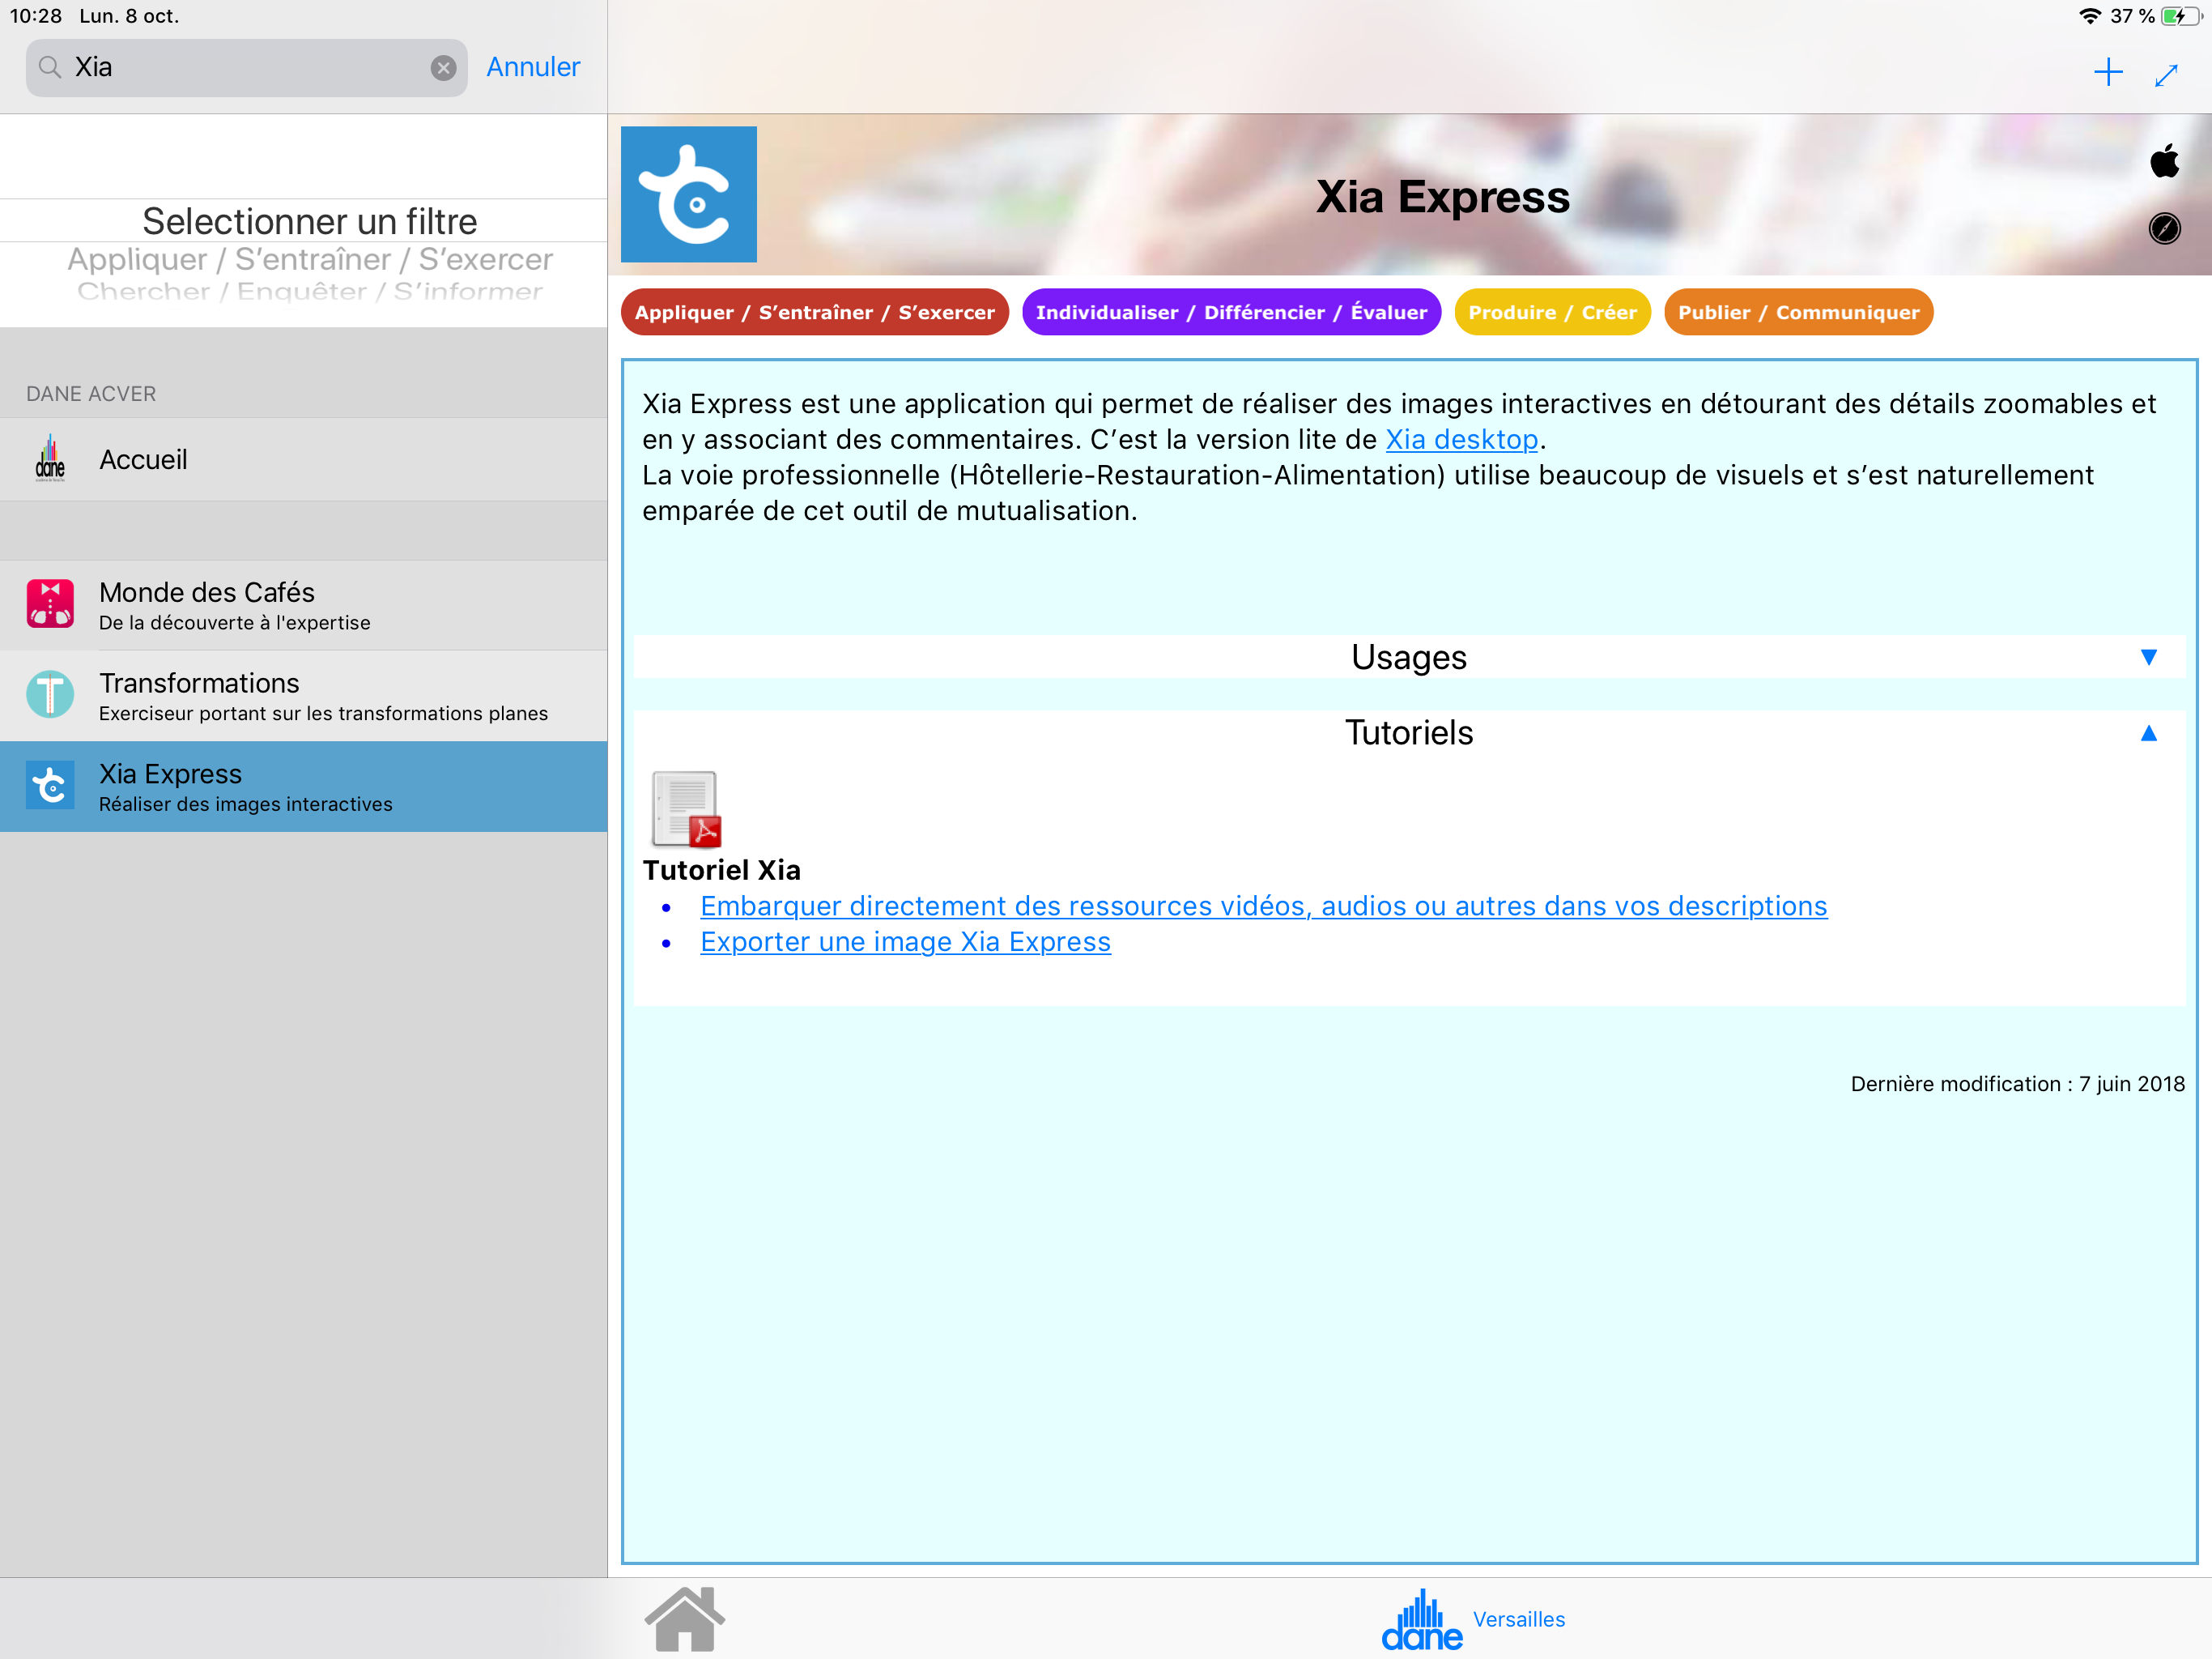The height and width of the screenshot is (1659, 2212).
Task: Open the Xia desktop link
Action: 1460,439
